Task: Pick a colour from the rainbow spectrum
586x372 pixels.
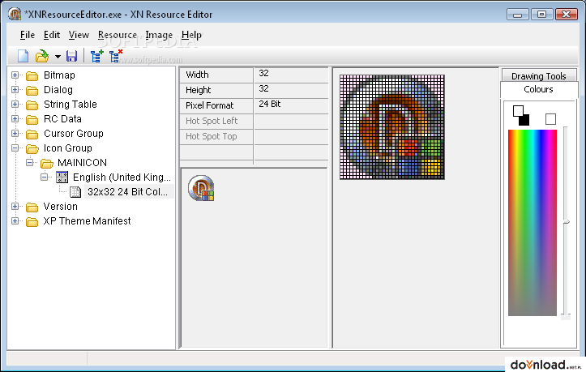Action: [x=533, y=222]
